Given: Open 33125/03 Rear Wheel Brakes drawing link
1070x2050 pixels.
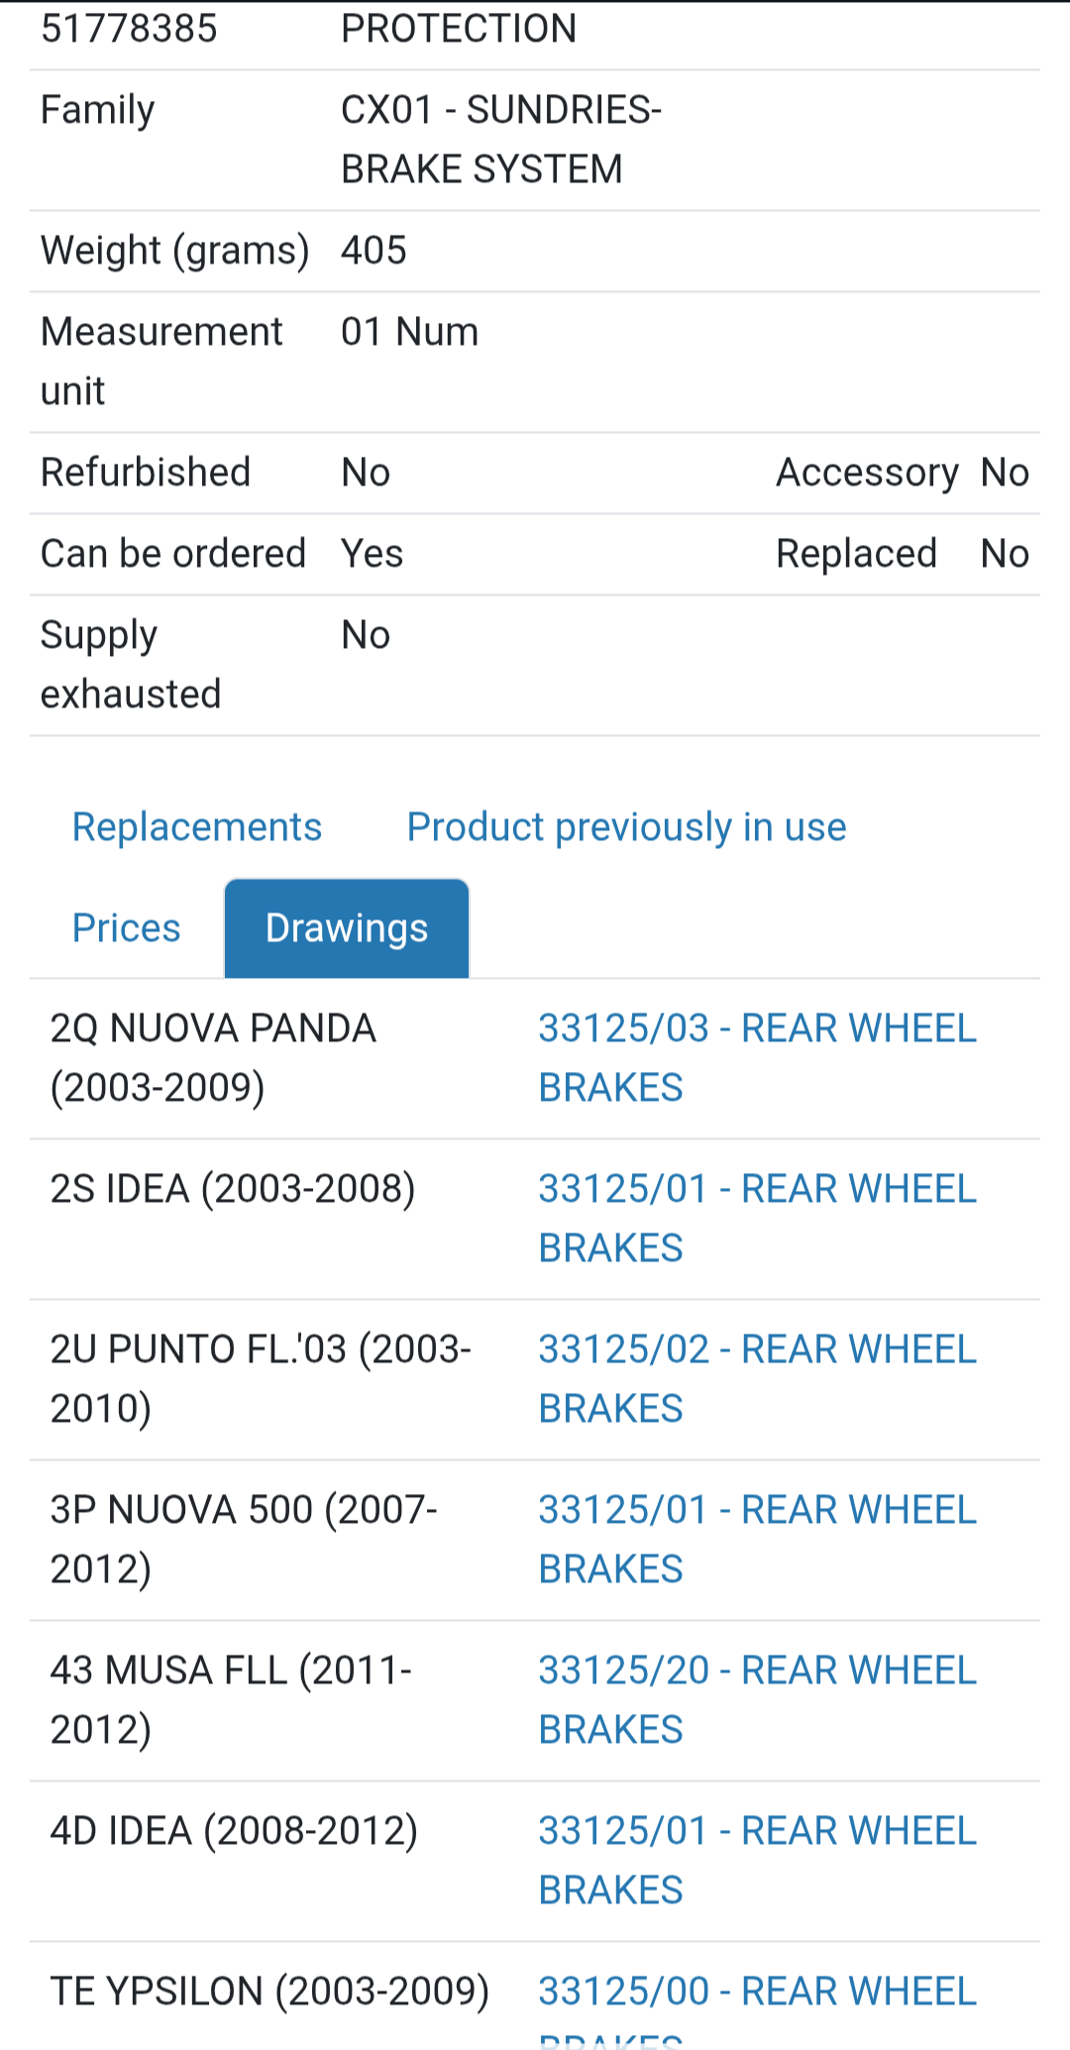Looking at the screenshot, I should coord(757,1057).
